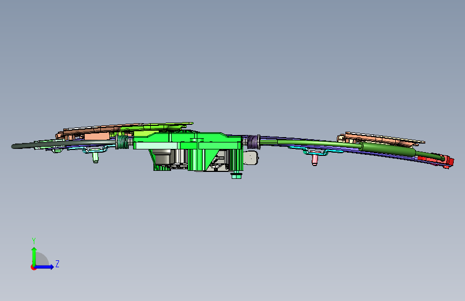Select the cyan bracket around the pink bolt

point(315,152)
